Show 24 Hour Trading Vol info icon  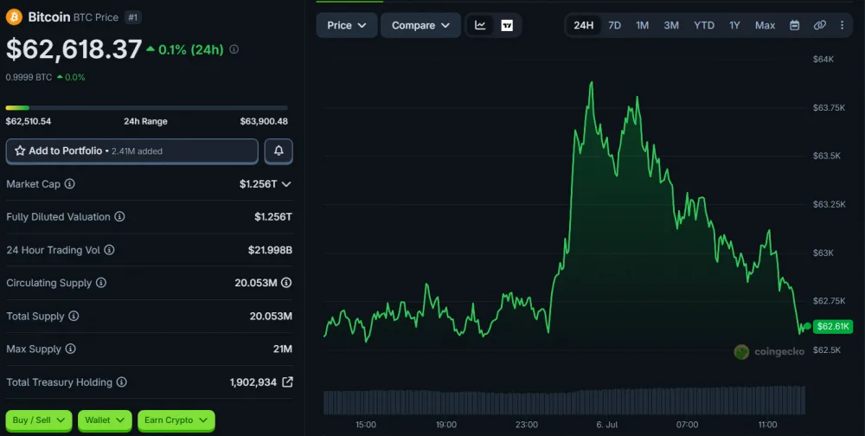(109, 250)
